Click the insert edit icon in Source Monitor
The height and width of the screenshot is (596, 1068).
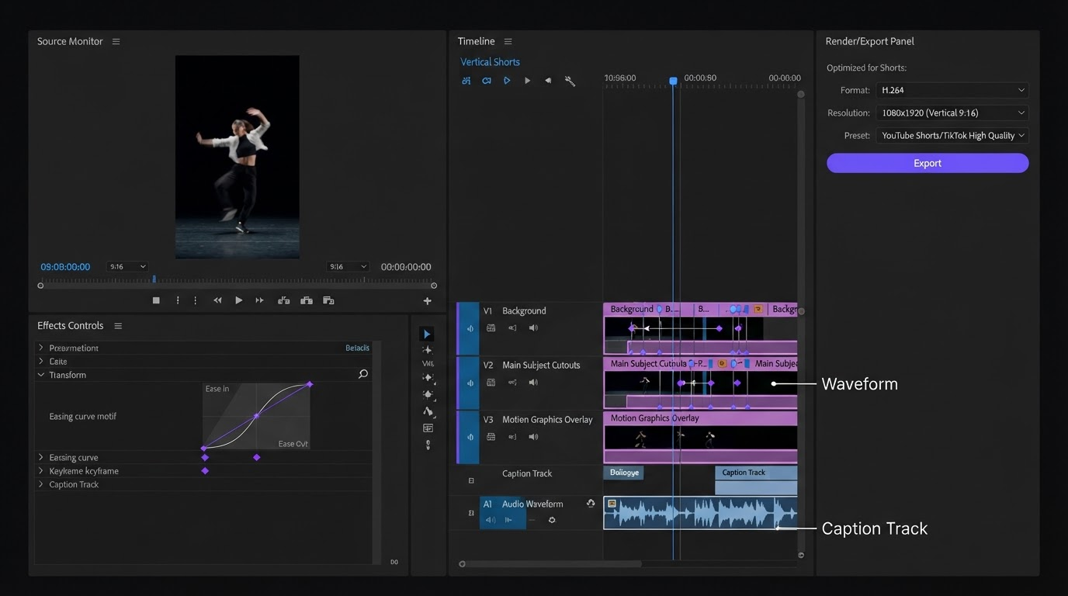283,300
